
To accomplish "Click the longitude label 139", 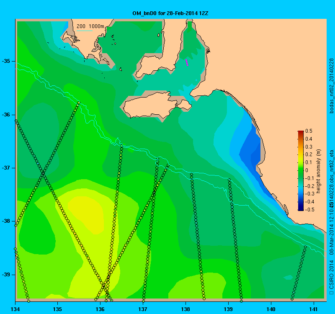I will coord(228,309).
